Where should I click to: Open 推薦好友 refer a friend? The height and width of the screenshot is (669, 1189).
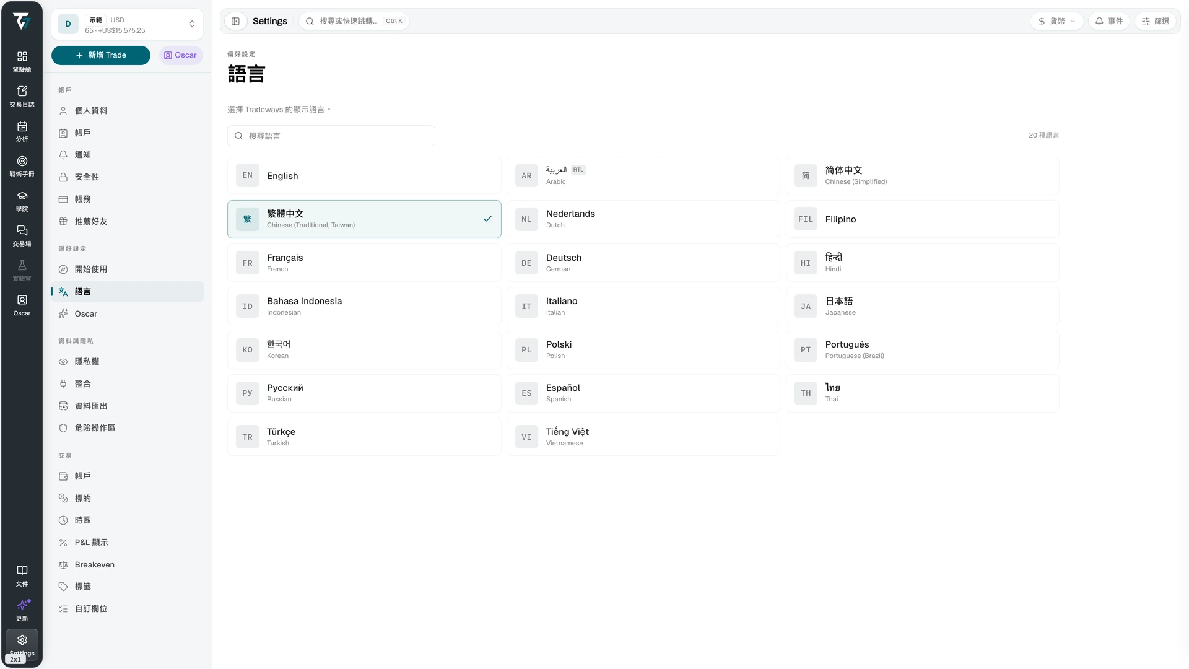(127, 222)
